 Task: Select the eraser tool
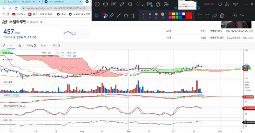pyautogui.click(x=215, y=15)
